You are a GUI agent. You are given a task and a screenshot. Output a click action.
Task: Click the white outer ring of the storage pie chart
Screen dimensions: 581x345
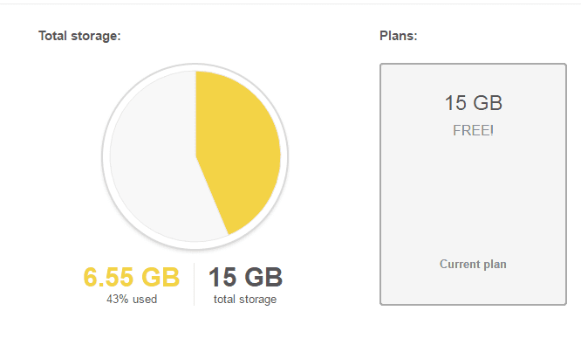(x=195, y=66)
